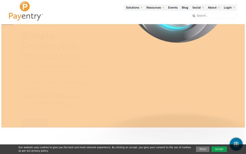Click the metallic ring hero image
The width and height of the screenshot is (246, 154).
(178, 33)
